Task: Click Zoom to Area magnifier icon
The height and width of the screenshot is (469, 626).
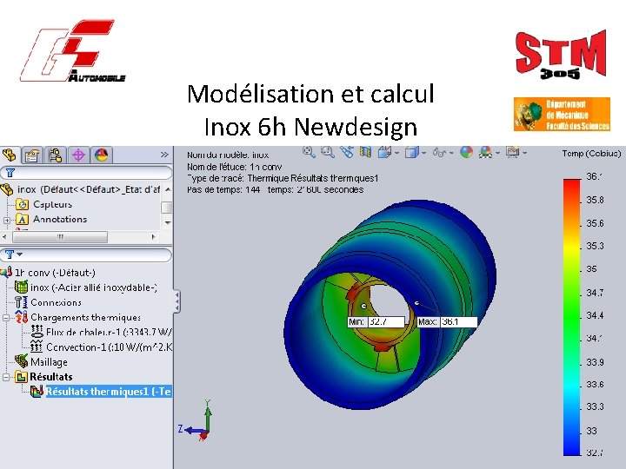Action: pyautogui.click(x=328, y=152)
